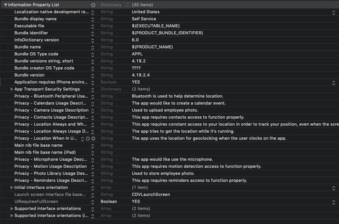
Task: Expand App Transport Security Settings
Action: point(12,89)
